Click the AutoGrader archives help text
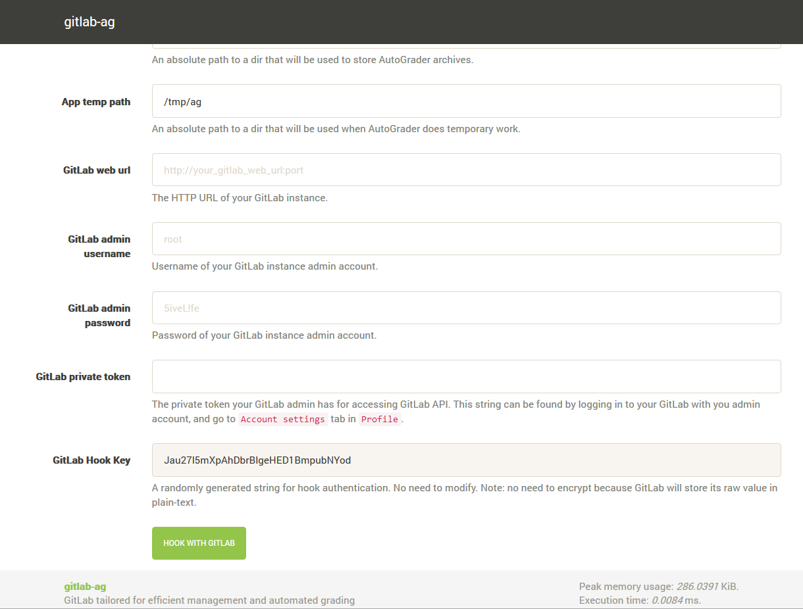 [x=313, y=60]
